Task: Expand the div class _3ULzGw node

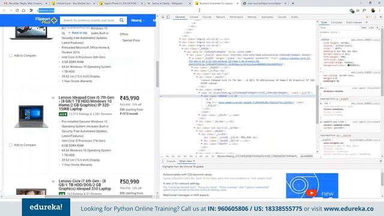Action: click(x=197, y=121)
